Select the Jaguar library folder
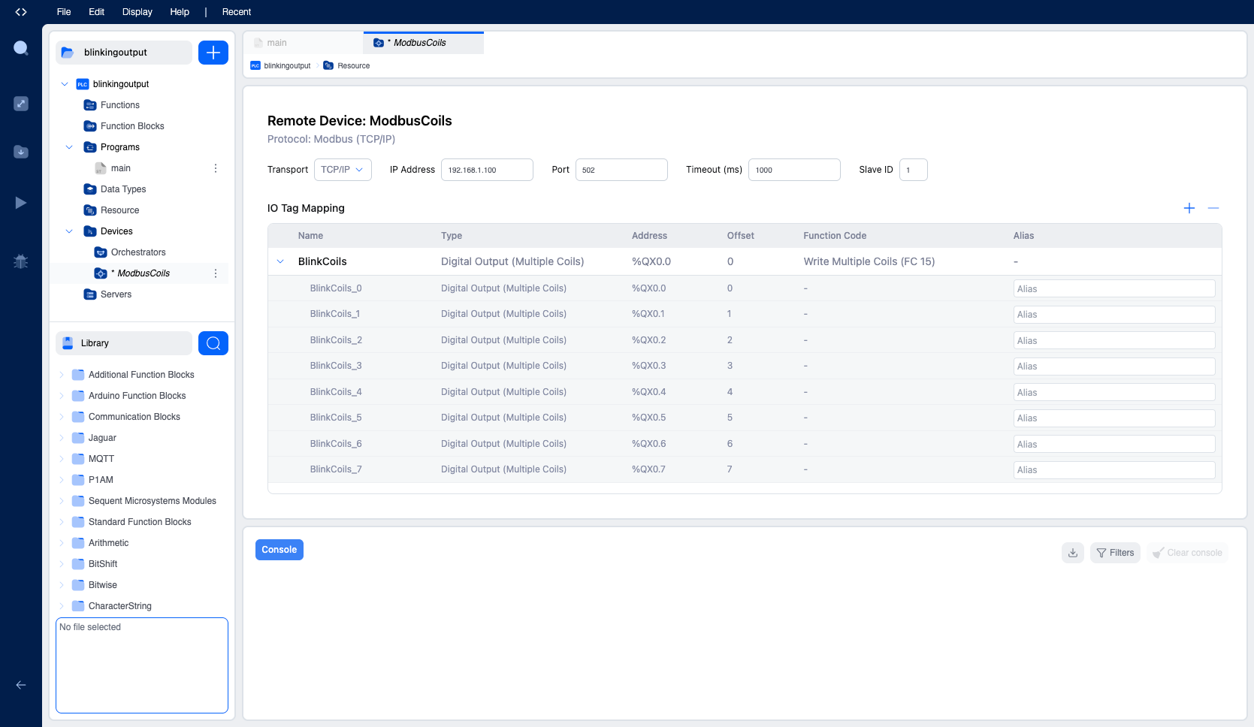This screenshot has width=1254, height=727. 102,438
